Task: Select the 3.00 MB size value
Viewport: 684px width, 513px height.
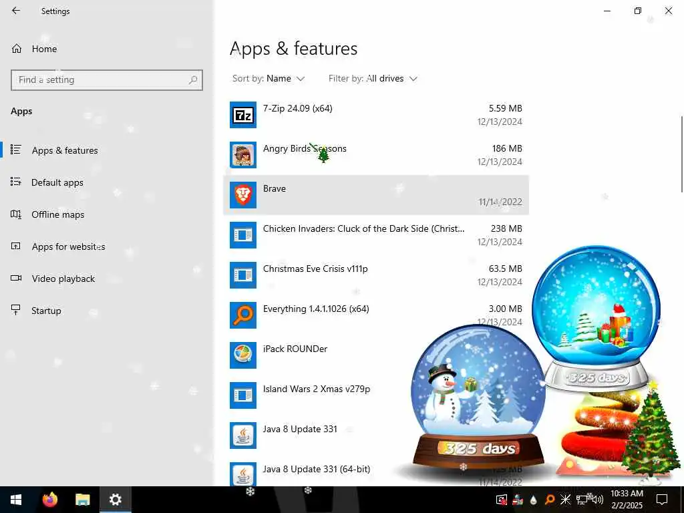Action: 505,309
